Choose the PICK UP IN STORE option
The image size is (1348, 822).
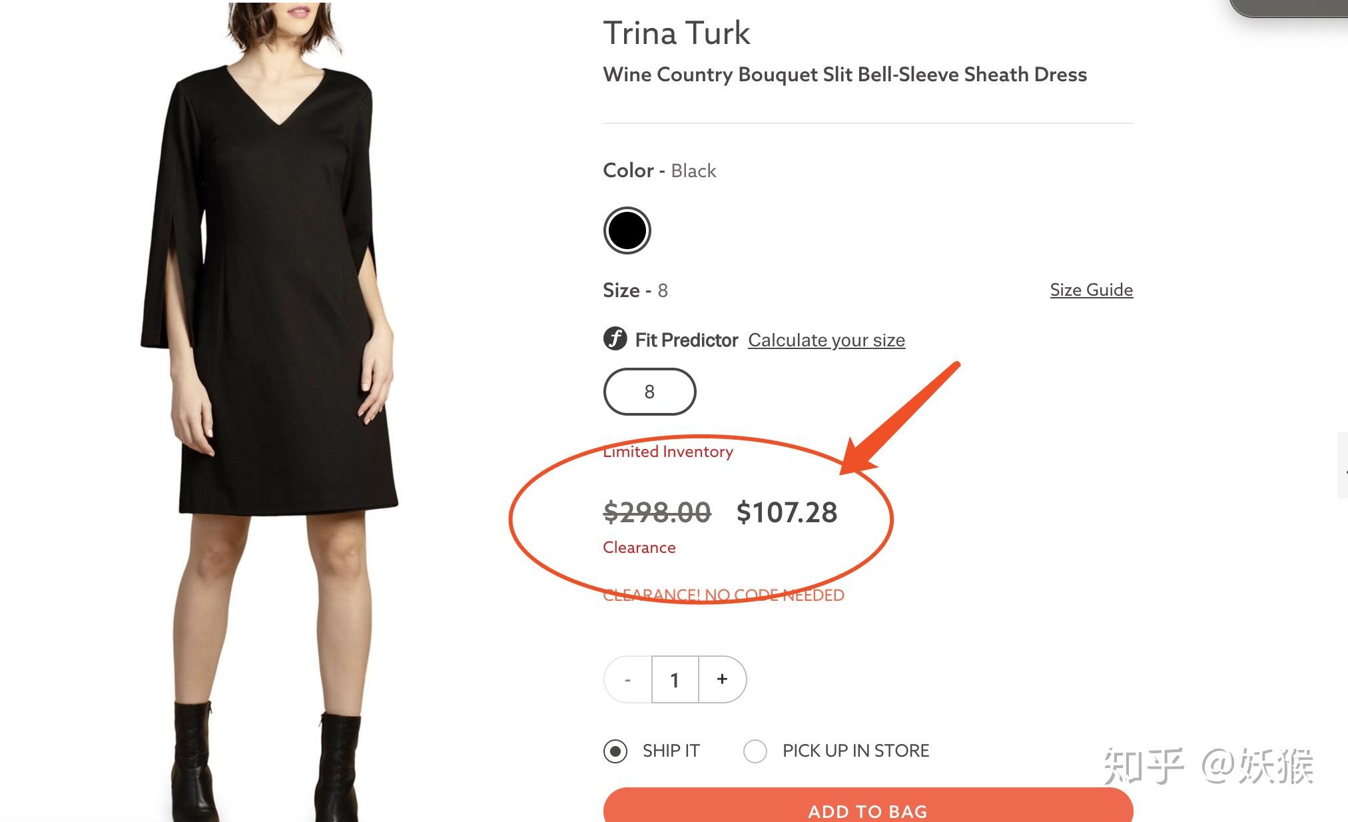[755, 751]
